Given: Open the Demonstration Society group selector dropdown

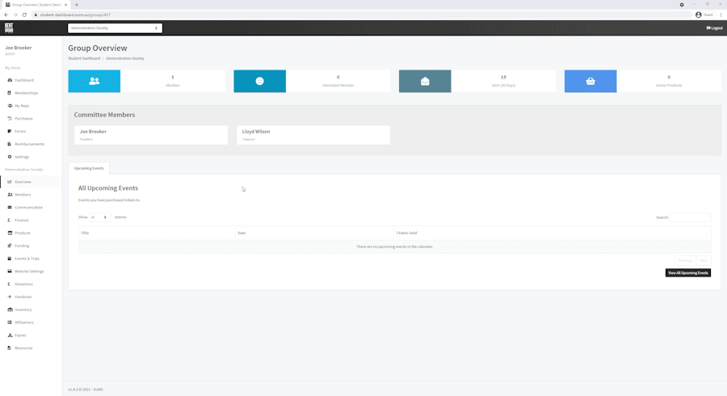Looking at the screenshot, I should 115,28.
